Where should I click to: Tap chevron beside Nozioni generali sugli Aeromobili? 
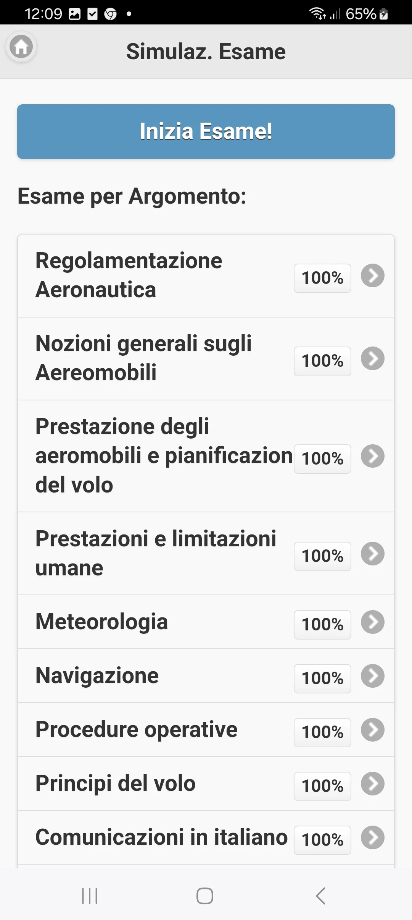pyautogui.click(x=372, y=358)
